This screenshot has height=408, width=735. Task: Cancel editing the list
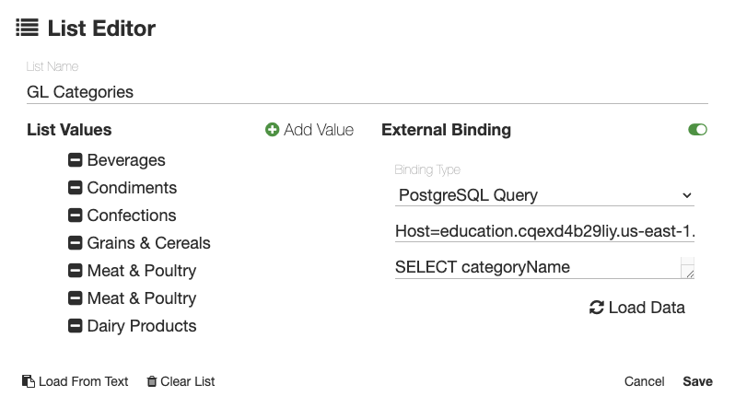[644, 381]
